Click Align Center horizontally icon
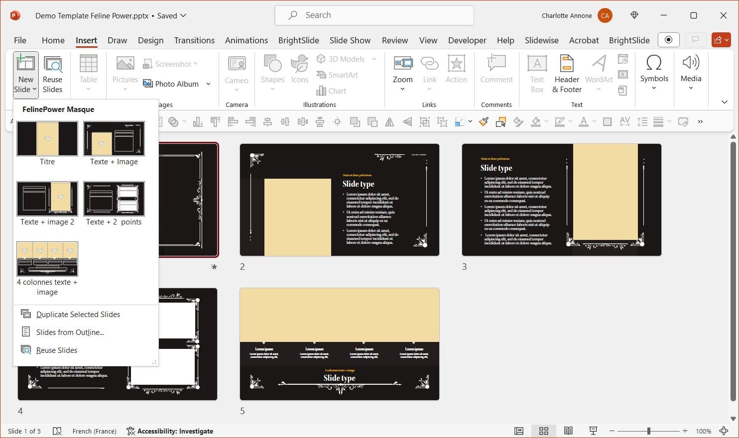 pos(267,121)
